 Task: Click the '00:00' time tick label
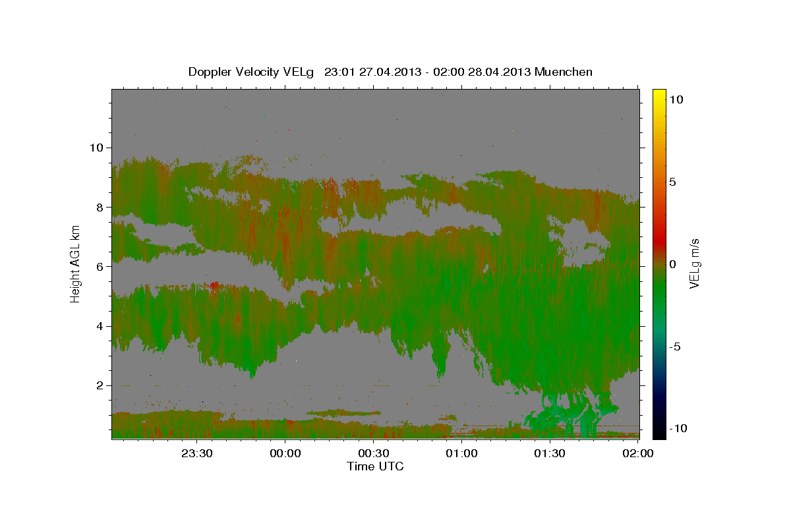click(x=285, y=453)
